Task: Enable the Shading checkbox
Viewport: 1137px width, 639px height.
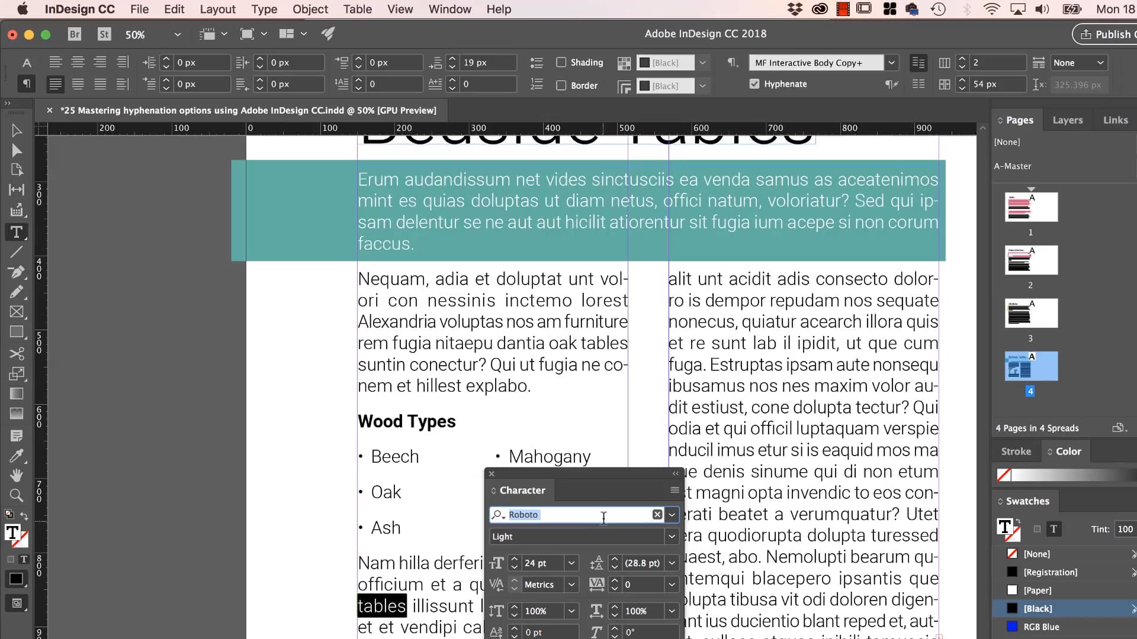Action: [561, 62]
